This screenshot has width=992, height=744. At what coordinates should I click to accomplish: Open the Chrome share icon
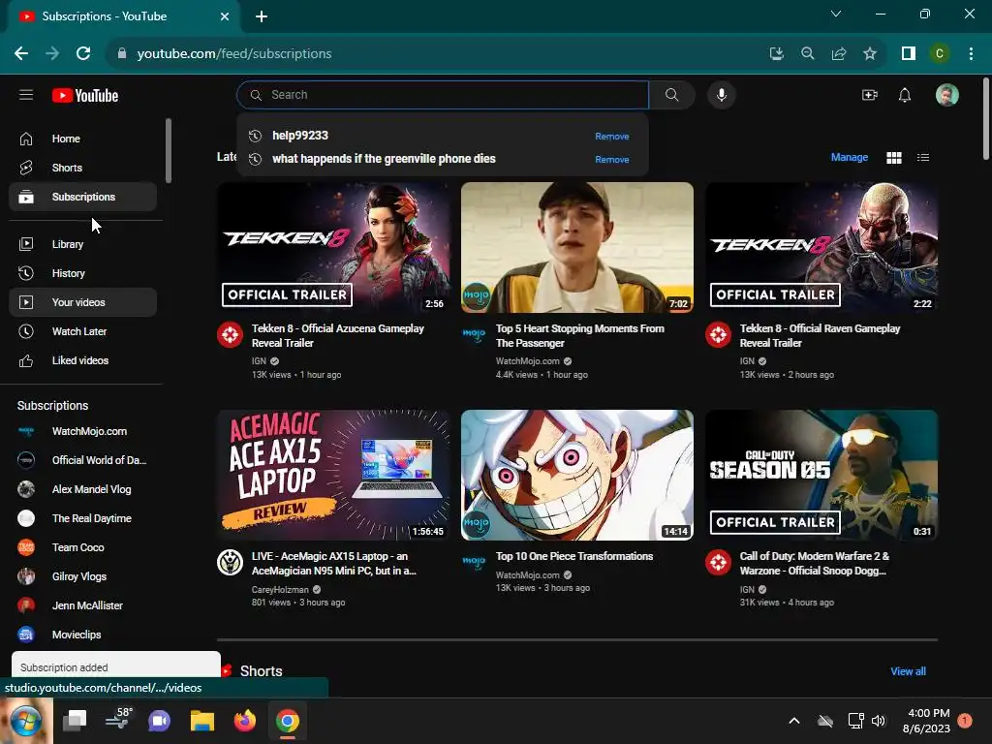click(x=839, y=54)
